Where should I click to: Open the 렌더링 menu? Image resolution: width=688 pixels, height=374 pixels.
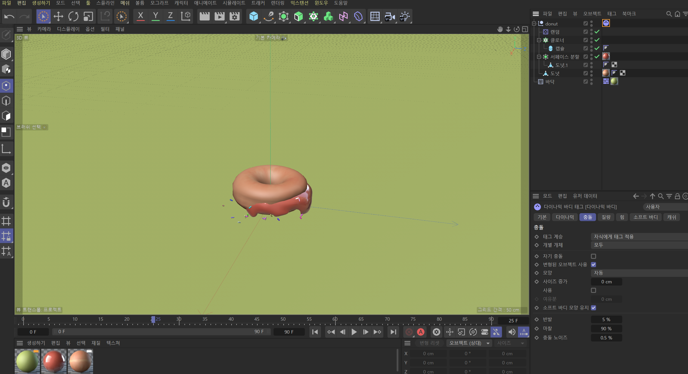[278, 3]
